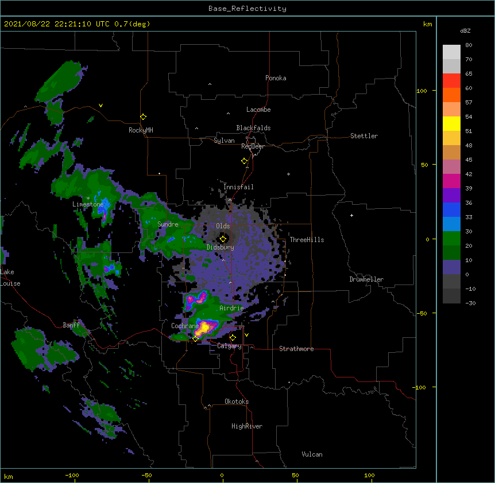Click the 65 value in dBZ legend
The image size is (495, 483).
(x=469, y=73)
